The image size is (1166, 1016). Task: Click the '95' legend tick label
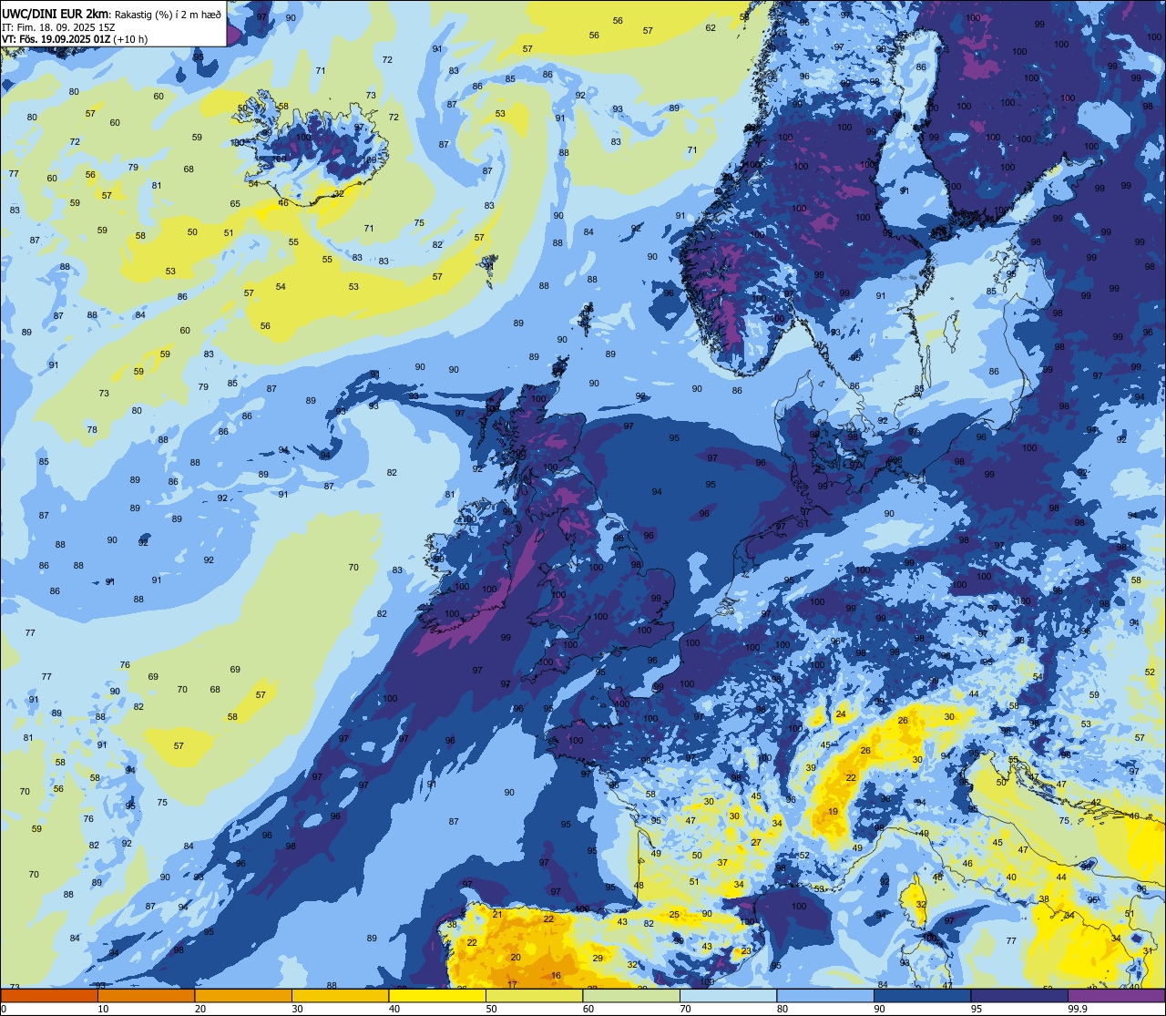tap(977, 1009)
